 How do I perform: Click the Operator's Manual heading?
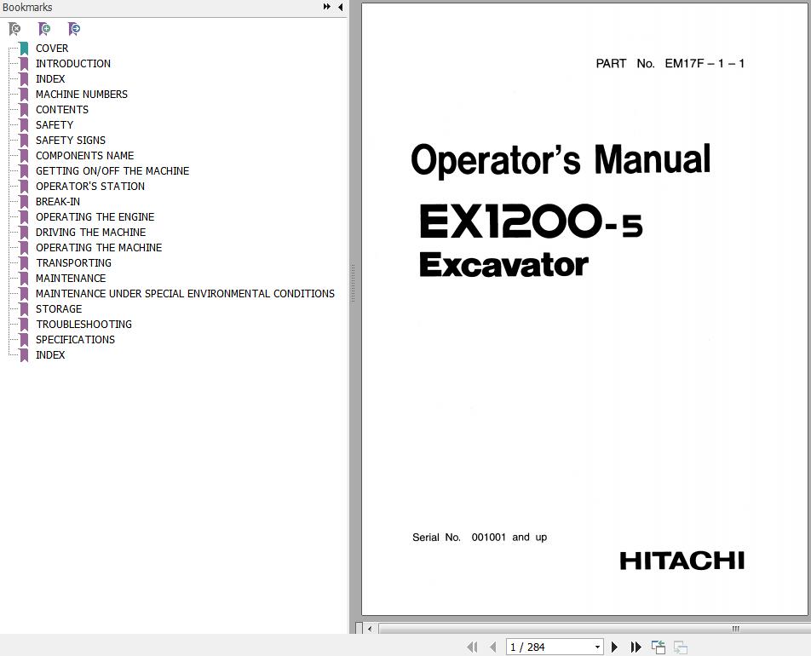(561, 160)
